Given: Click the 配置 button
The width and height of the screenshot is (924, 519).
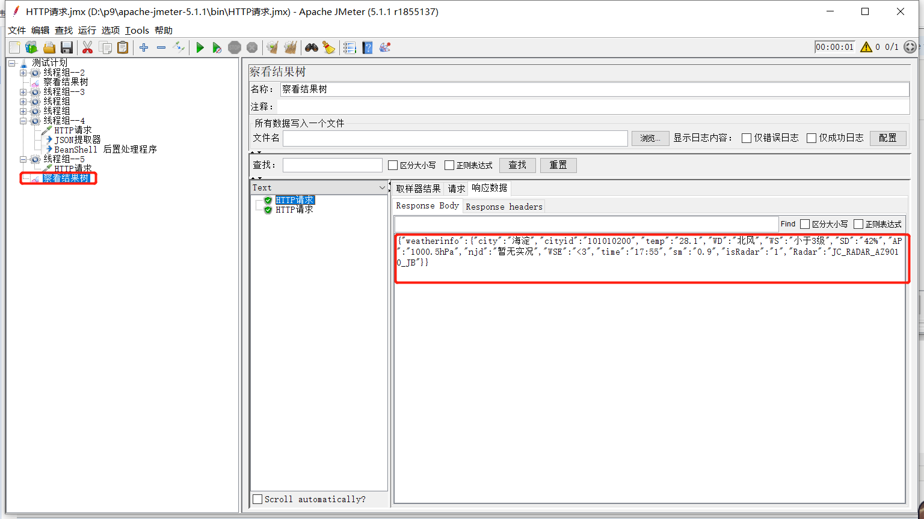Looking at the screenshot, I should point(888,138).
